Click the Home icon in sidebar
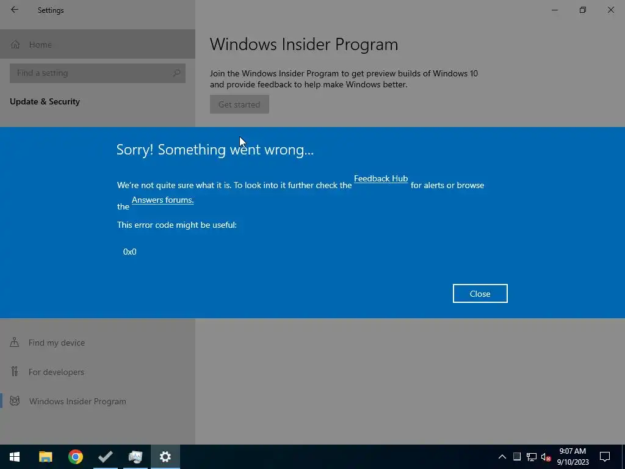625x469 pixels. [15, 44]
